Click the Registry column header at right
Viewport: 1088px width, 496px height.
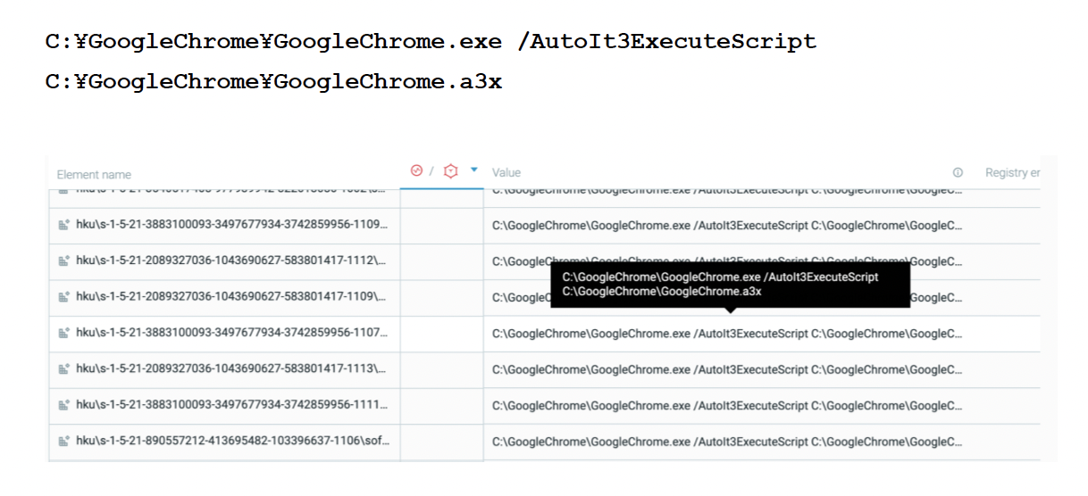1012,172
